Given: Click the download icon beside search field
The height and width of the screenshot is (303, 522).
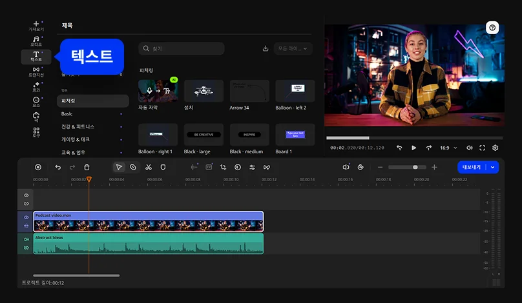Looking at the screenshot, I should pos(266,48).
